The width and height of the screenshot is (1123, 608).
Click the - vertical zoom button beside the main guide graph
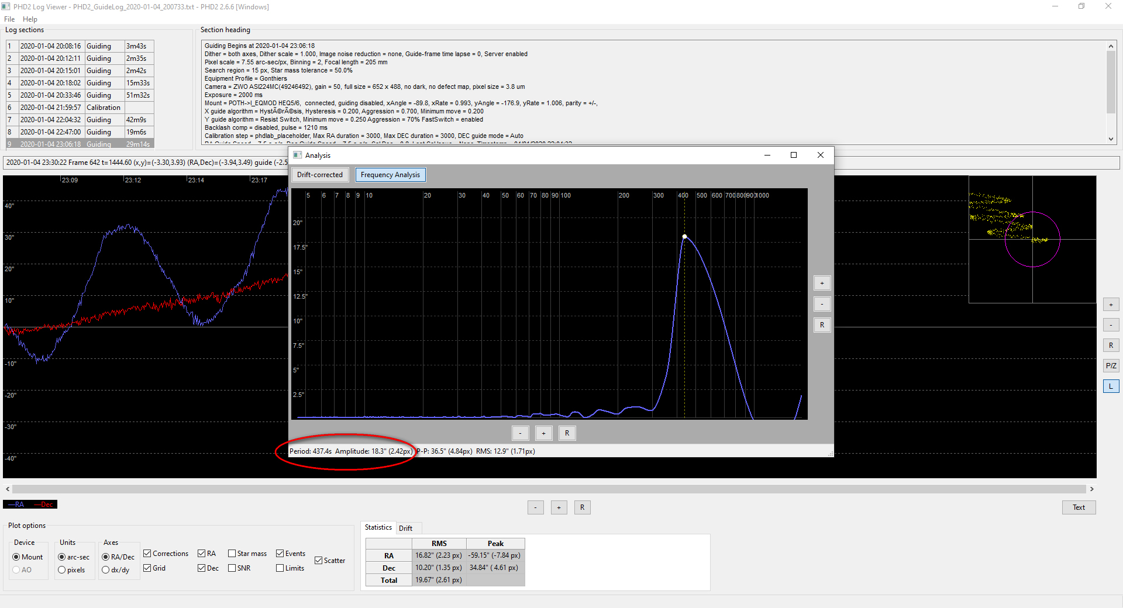(x=1111, y=325)
